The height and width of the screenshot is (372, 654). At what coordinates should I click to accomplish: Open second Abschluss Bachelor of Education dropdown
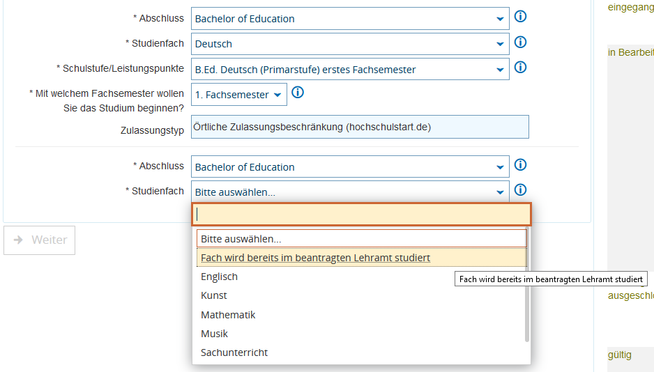(x=350, y=167)
